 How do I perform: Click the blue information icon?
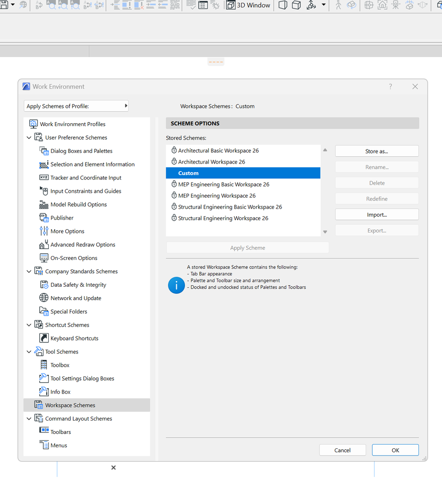[176, 286]
